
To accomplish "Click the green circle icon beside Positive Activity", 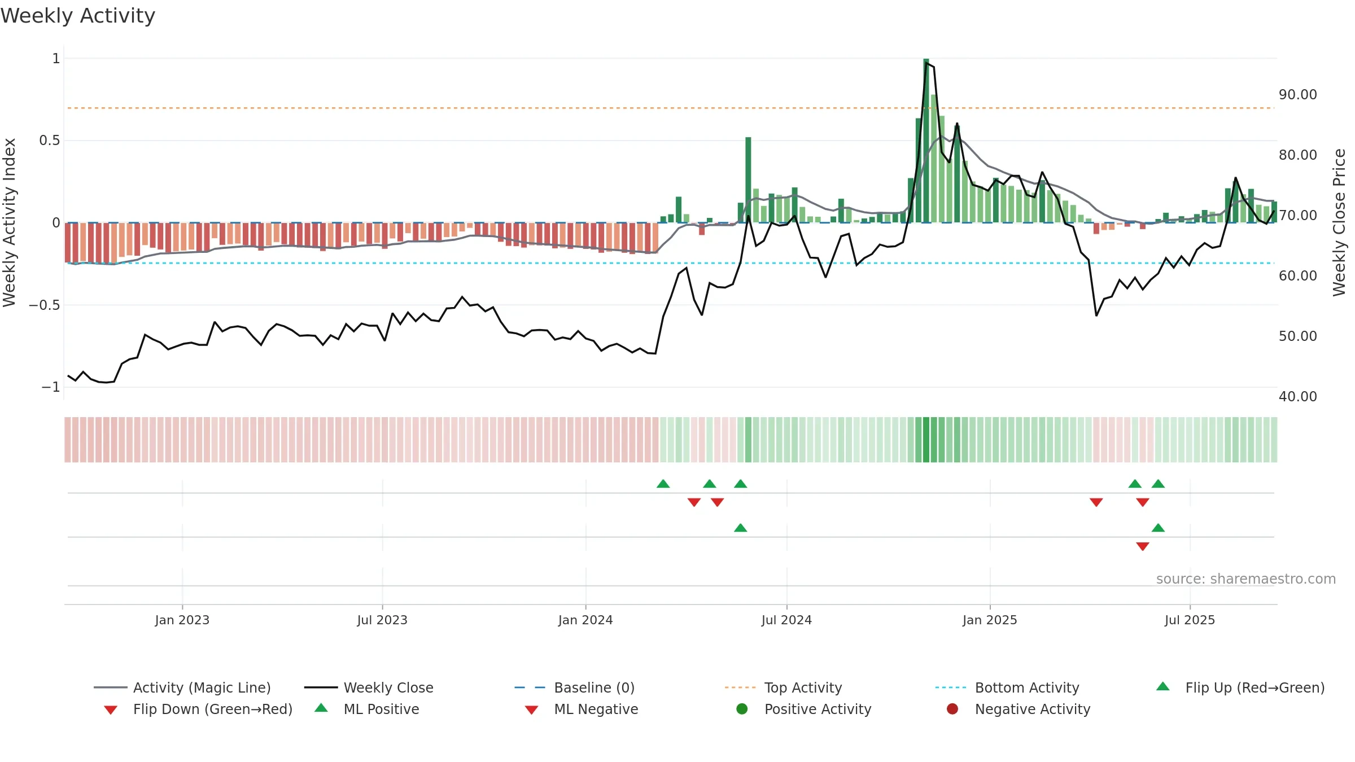I will pyautogui.click(x=742, y=709).
